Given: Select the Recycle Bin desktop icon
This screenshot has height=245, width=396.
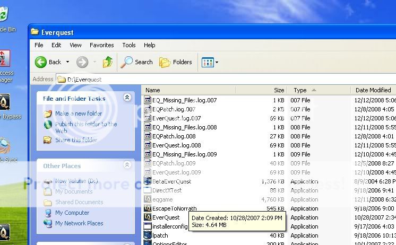Looking at the screenshot, I should [4, 14].
